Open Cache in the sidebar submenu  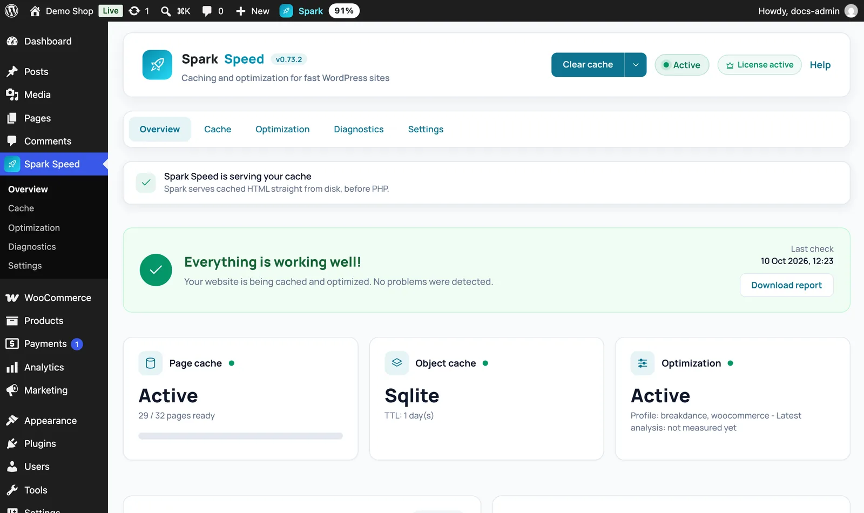click(x=21, y=208)
